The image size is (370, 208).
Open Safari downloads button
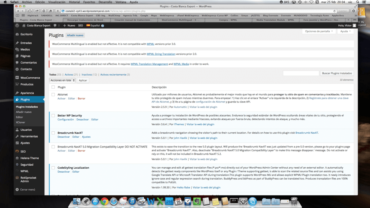tap(354, 11)
